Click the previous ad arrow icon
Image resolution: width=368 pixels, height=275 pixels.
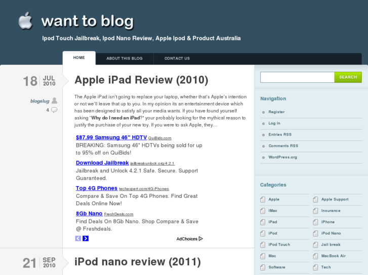click(78, 239)
